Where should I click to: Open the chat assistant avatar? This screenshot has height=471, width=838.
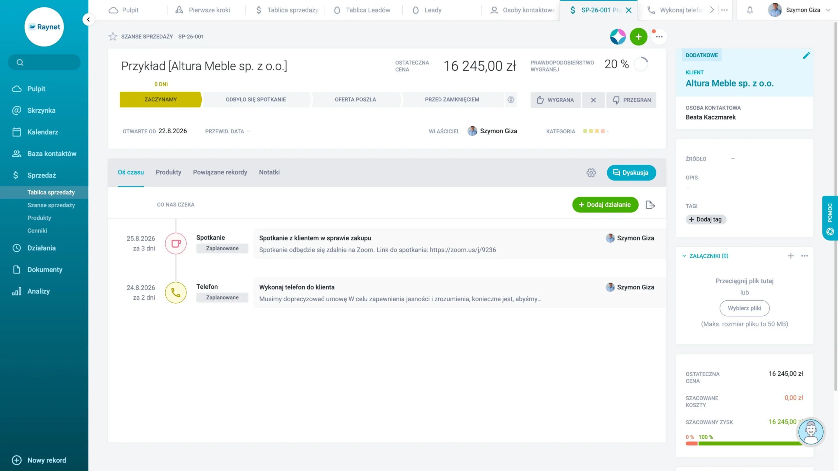[811, 432]
